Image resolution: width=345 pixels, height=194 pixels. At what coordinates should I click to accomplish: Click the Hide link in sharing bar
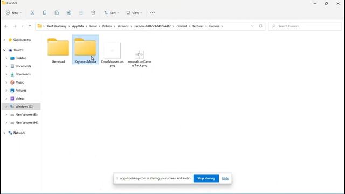tap(225, 178)
